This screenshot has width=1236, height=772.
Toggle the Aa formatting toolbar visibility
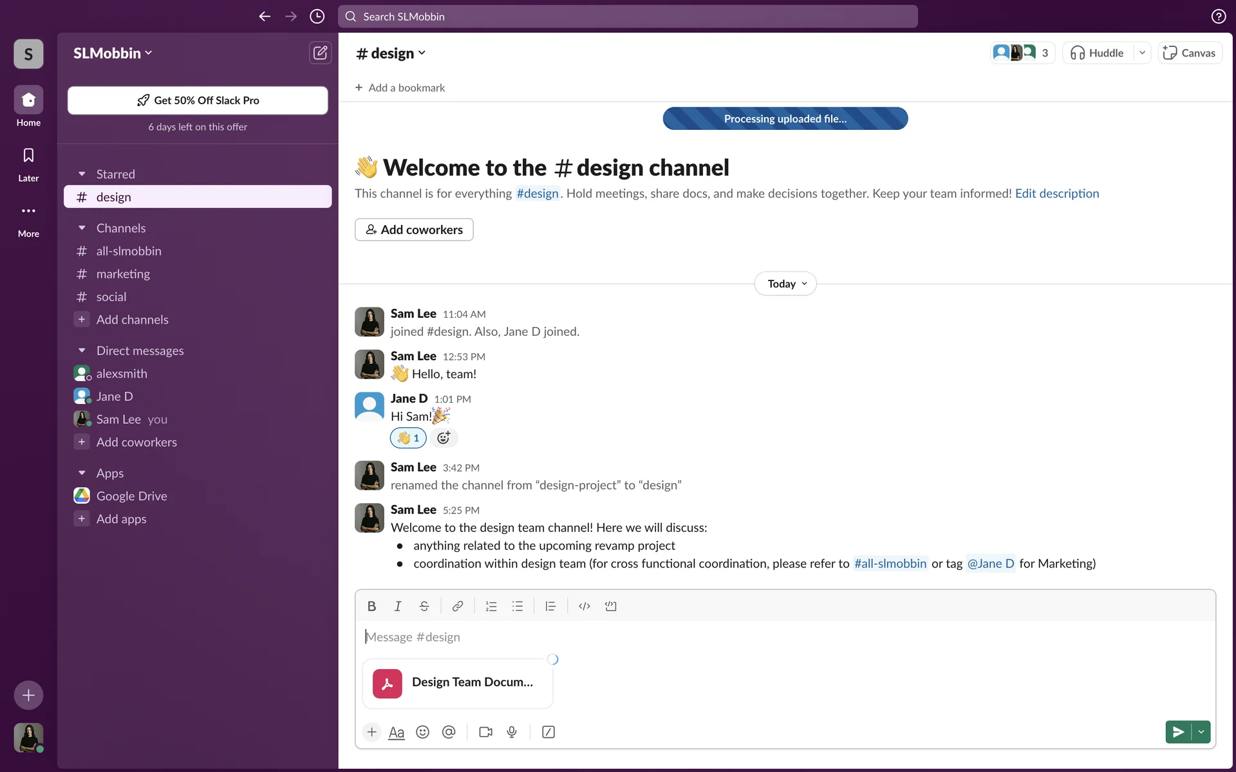pyautogui.click(x=397, y=732)
